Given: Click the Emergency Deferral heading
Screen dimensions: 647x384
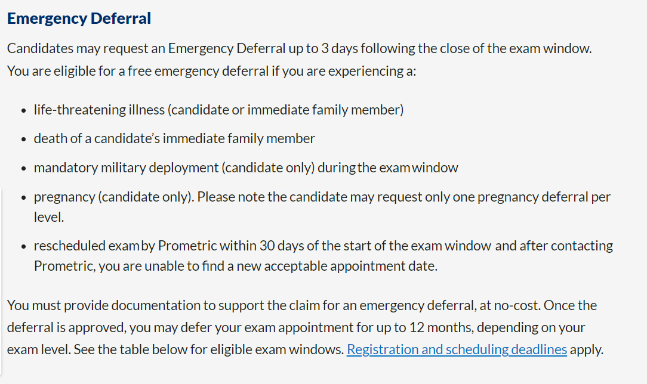Looking at the screenshot, I should (x=79, y=18).
